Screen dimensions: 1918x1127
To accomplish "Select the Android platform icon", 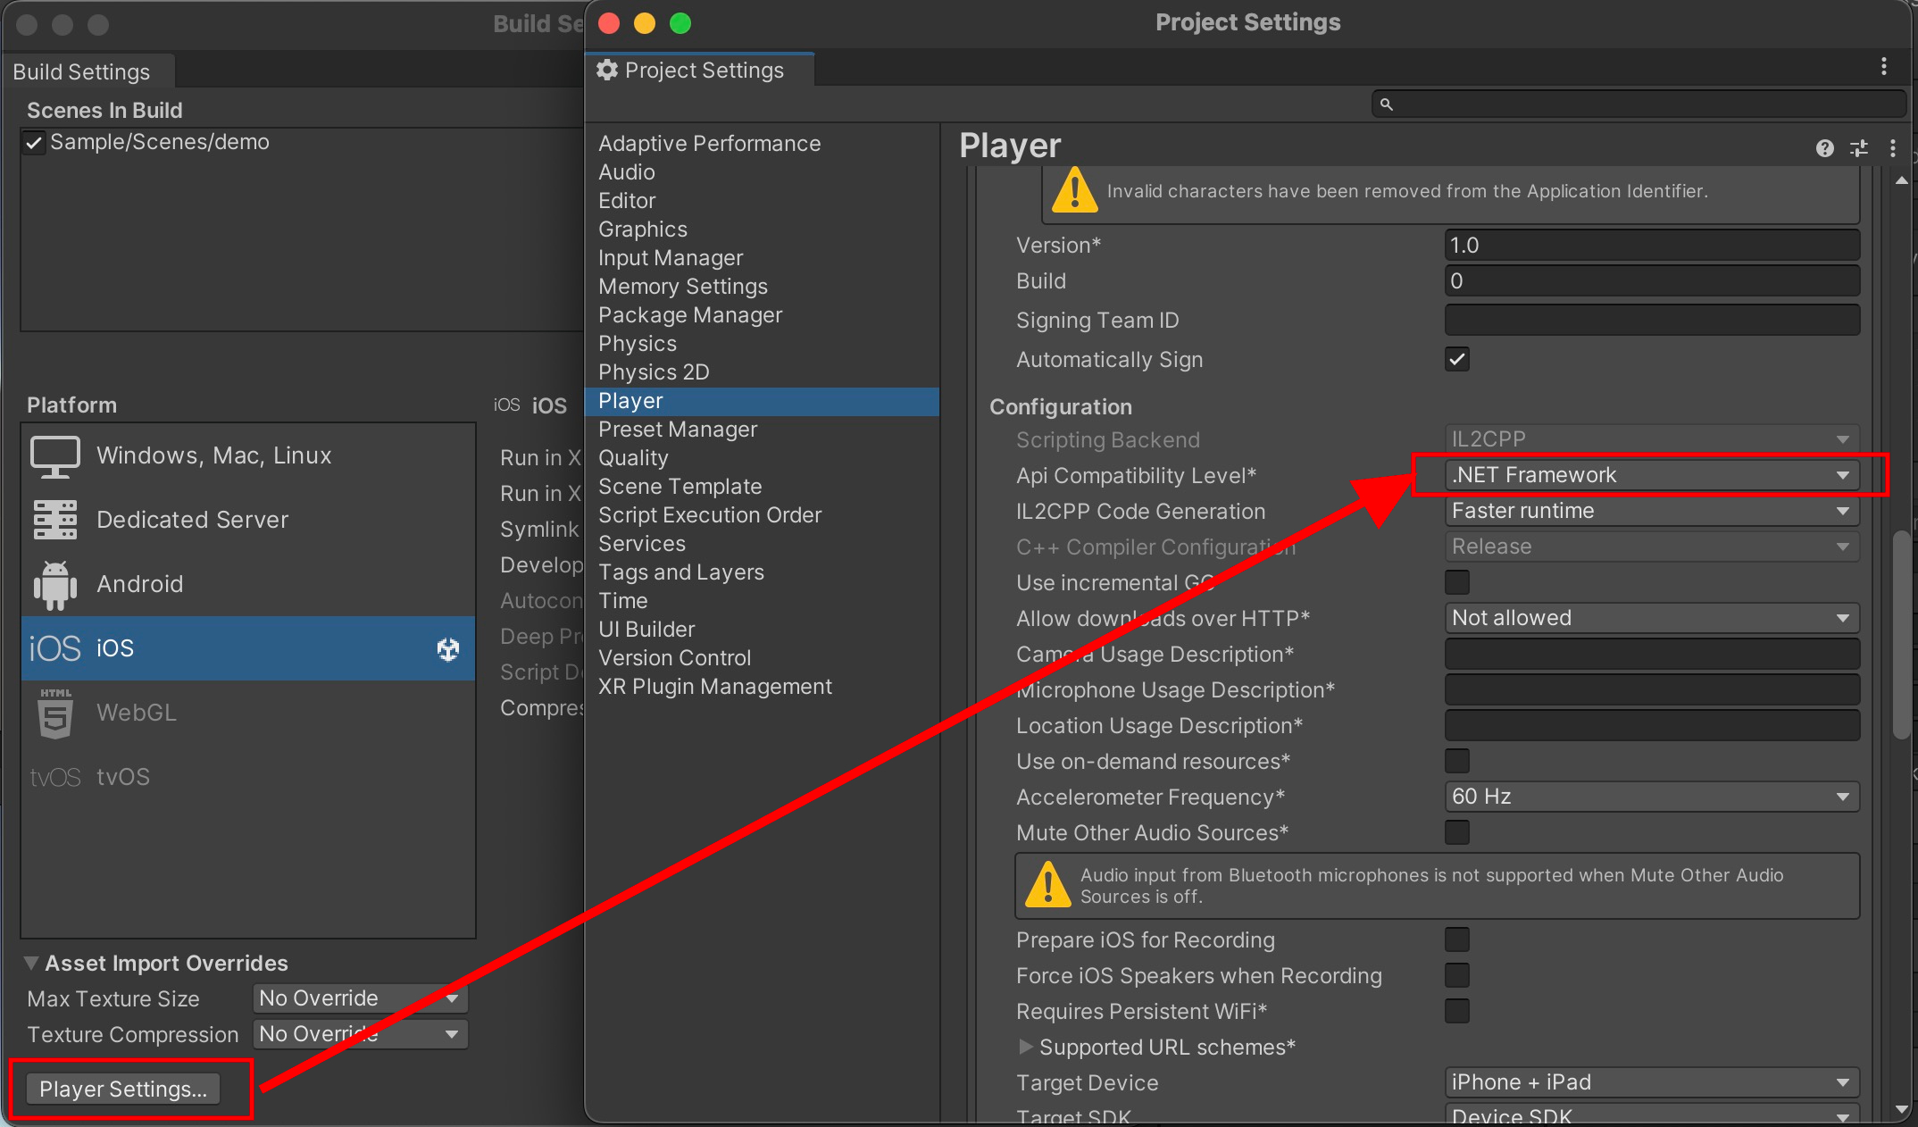I will [x=54, y=584].
